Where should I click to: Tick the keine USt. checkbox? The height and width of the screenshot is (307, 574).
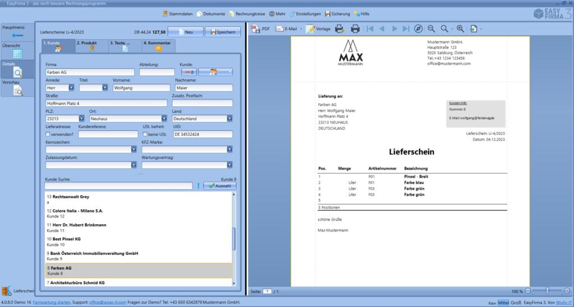click(145, 134)
